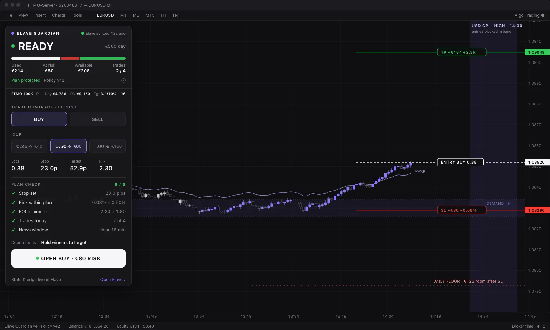Screen dimensions: 550x330
Task: Click the Lots value 0.38
Action: coord(18,169)
